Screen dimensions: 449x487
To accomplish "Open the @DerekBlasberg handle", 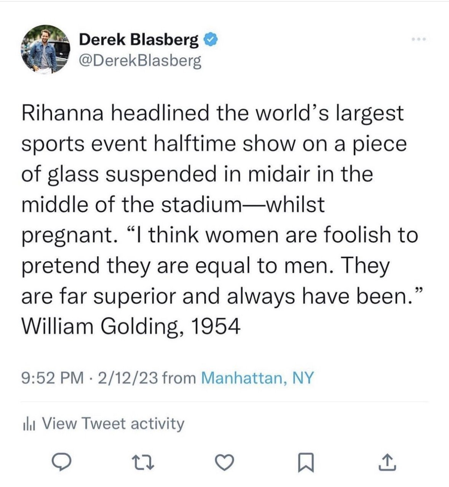I will click(x=139, y=60).
